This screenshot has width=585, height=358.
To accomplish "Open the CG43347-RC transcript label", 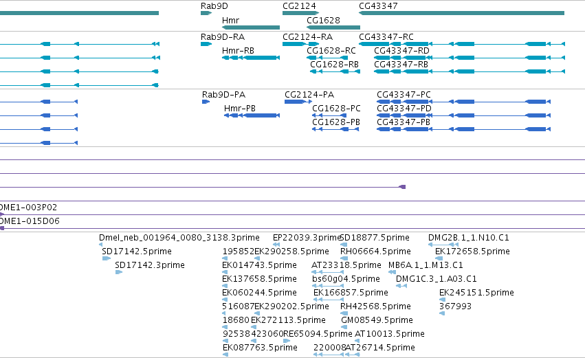I will (x=386, y=37).
